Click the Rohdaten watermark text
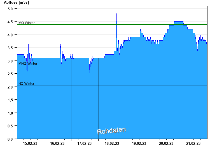The image size is (224, 154). [111, 131]
